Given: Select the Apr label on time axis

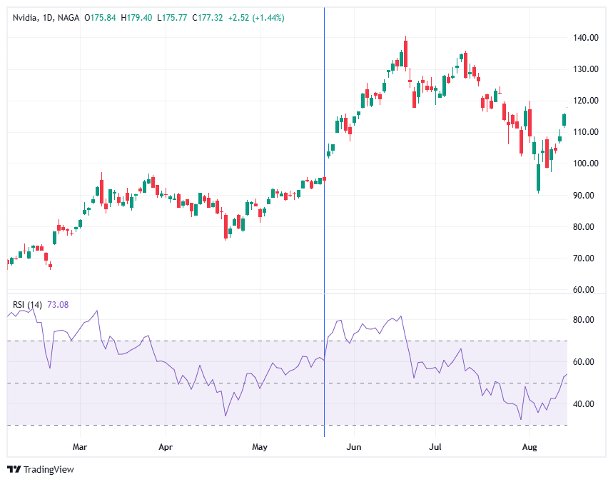Looking at the screenshot, I should [x=166, y=446].
